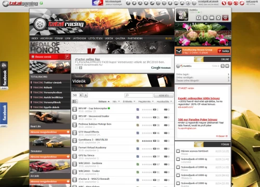
Task: Click the film icon for NFS HP - Cop Interceptor
Action: click(x=74, y=109)
